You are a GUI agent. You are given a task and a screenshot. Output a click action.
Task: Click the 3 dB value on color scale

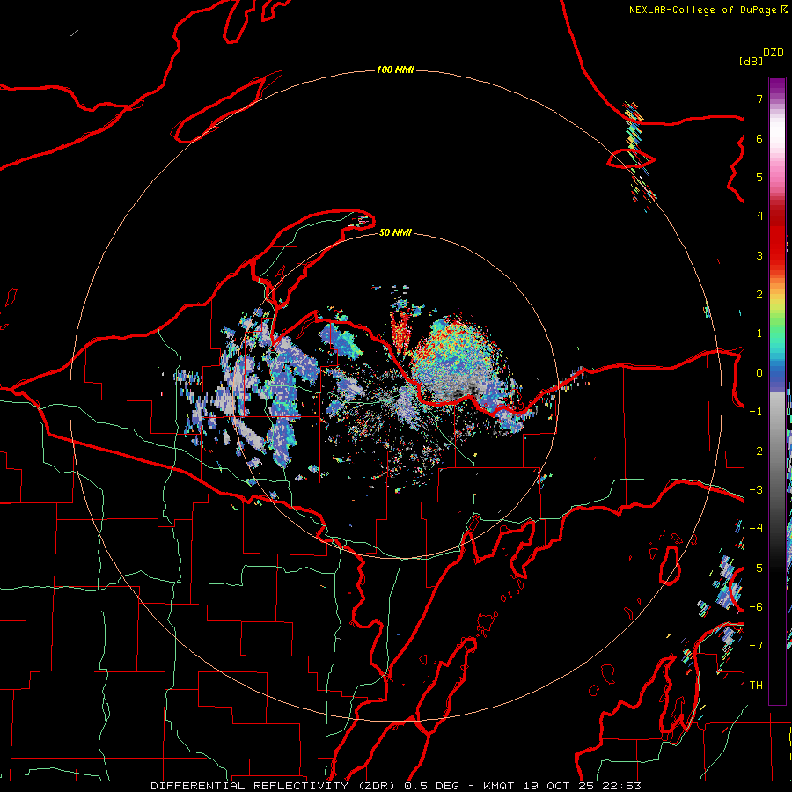click(x=759, y=255)
